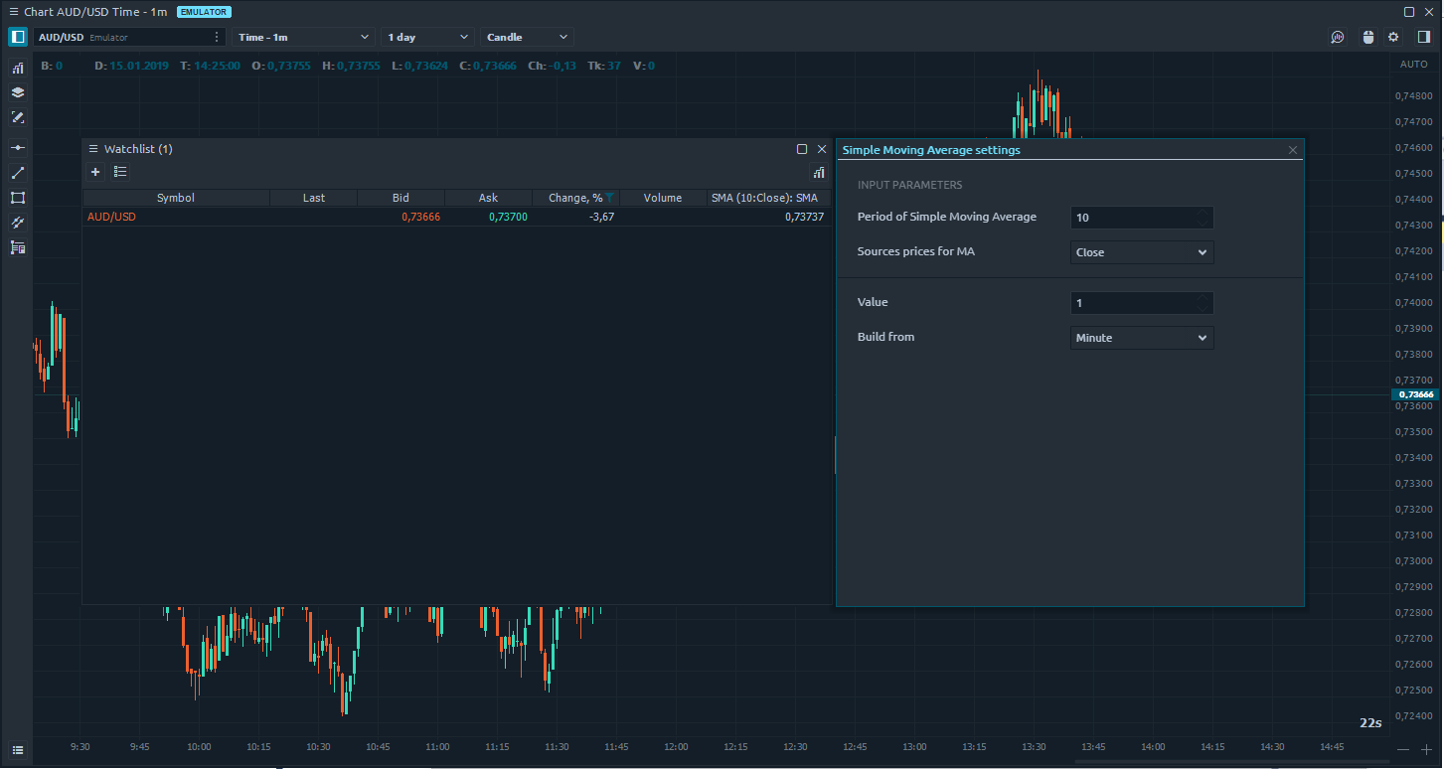
Task: Open the Watchlist panel hamburger menu
Action: pyautogui.click(x=94, y=149)
